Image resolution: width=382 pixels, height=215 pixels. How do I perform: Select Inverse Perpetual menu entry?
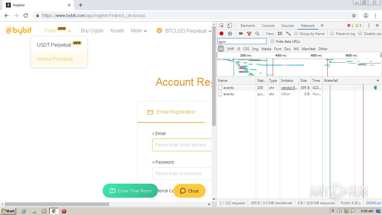tap(59, 59)
